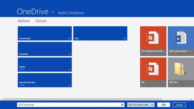Viewport: 194px width, 109px height.
Task: Open the Documents folder tile
Action: pyautogui.click(x=45, y=33)
